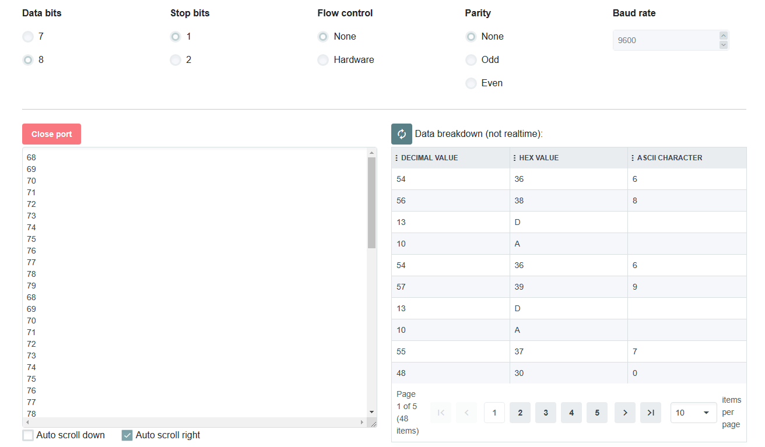This screenshot has width=765, height=447.
Task: Refresh the data breakdown table
Action: point(402,134)
